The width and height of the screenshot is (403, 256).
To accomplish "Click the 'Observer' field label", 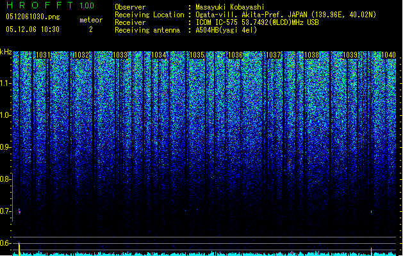I will (130, 7).
